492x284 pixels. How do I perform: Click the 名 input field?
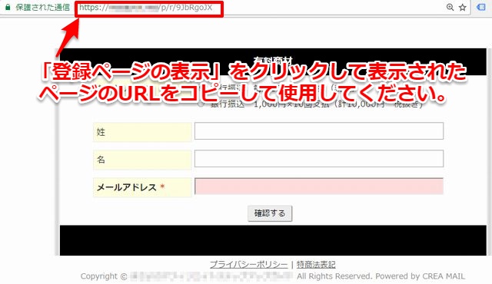tap(319, 158)
